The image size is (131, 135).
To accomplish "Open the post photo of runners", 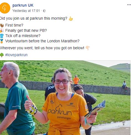I will pyautogui.click(x=65, y=98).
